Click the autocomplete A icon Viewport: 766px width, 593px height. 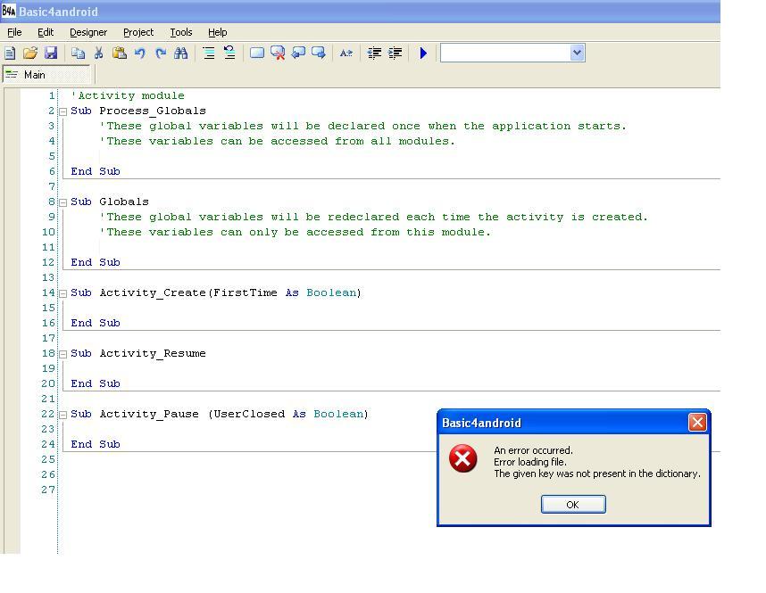(x=346, y=53)
